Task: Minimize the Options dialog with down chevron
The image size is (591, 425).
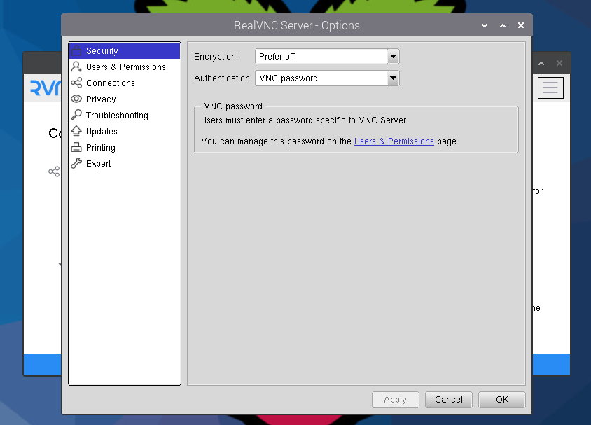Action: pos(485,25)
